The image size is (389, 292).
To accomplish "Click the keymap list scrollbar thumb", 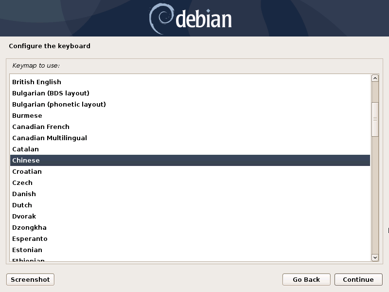I will 375,119.
